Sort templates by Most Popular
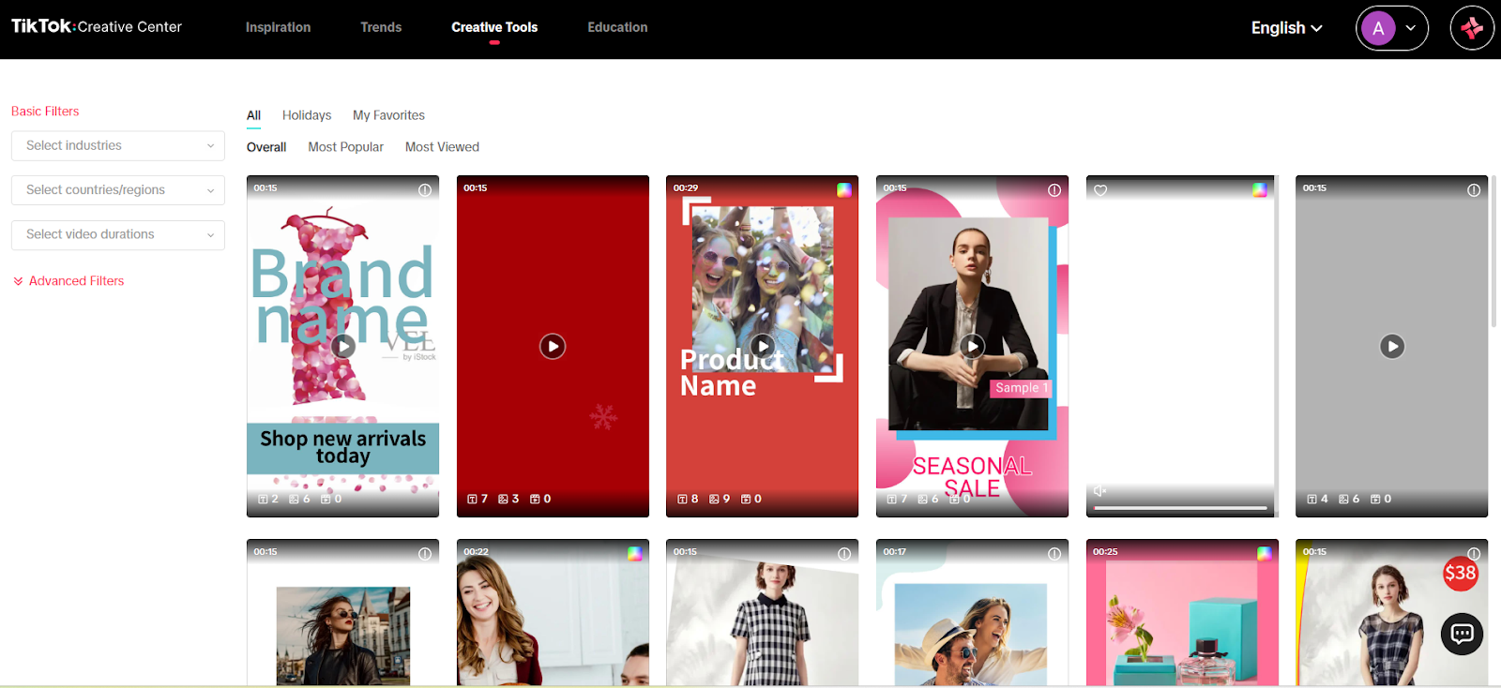 [x=345, y=147]
